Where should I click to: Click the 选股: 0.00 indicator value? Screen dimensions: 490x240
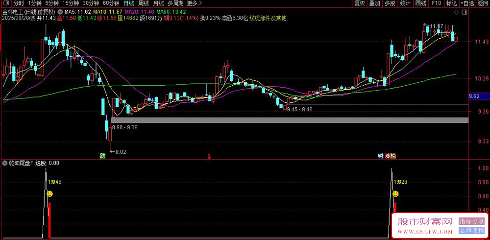click(47, 163)
